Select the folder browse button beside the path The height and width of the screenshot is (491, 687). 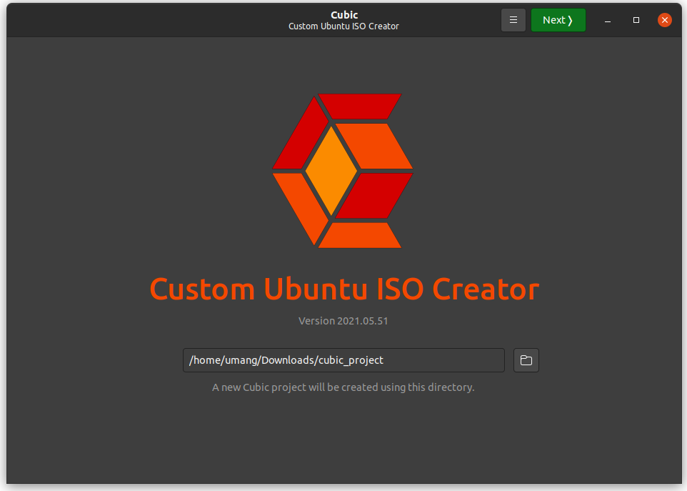(526, 359)
